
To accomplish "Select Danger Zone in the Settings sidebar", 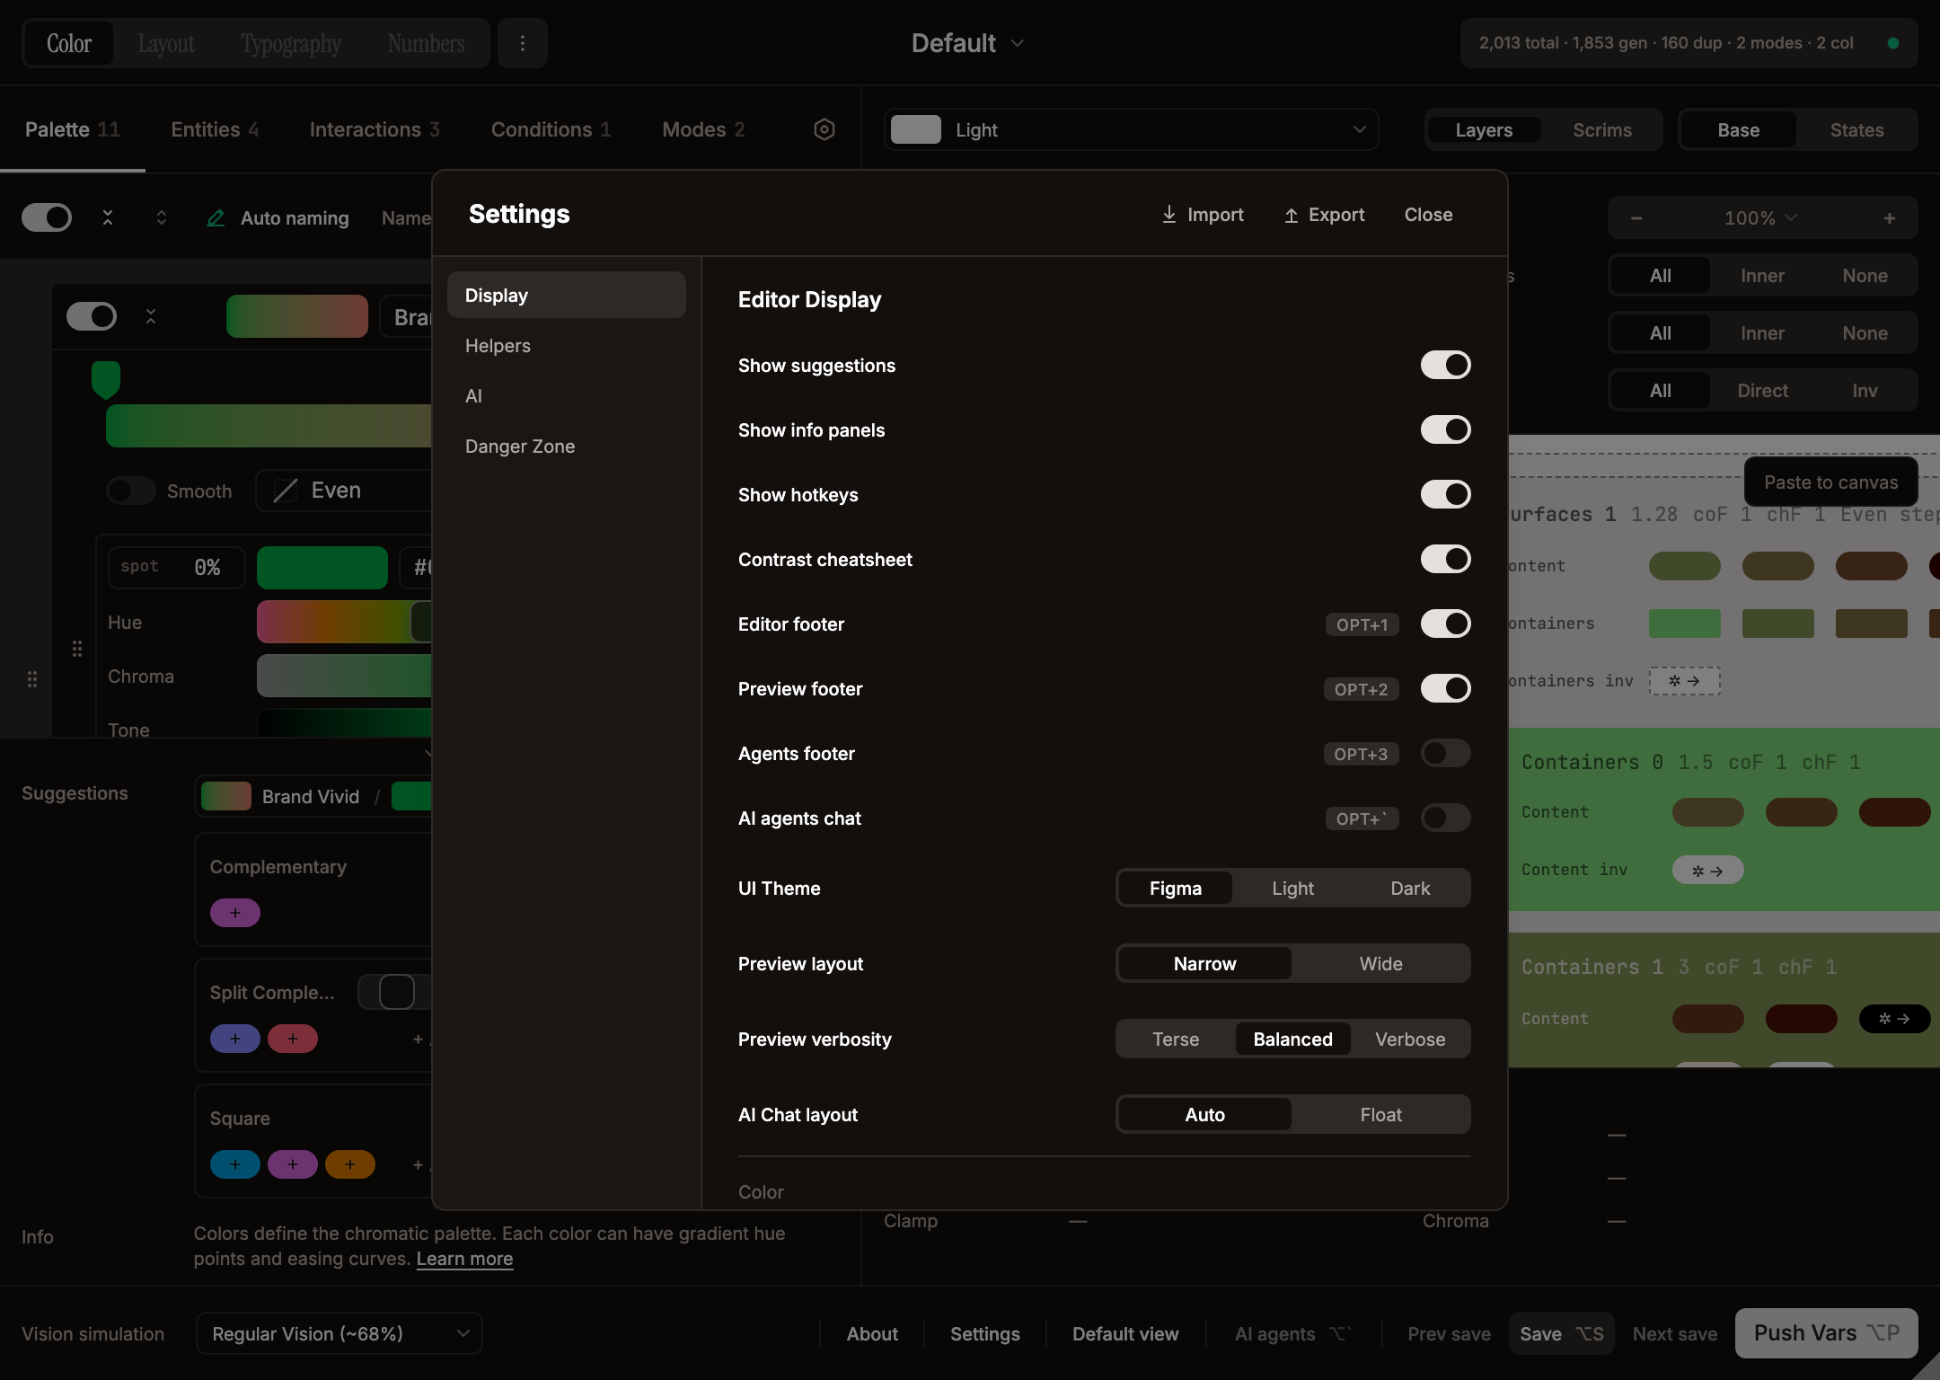I will pos(520,446).
